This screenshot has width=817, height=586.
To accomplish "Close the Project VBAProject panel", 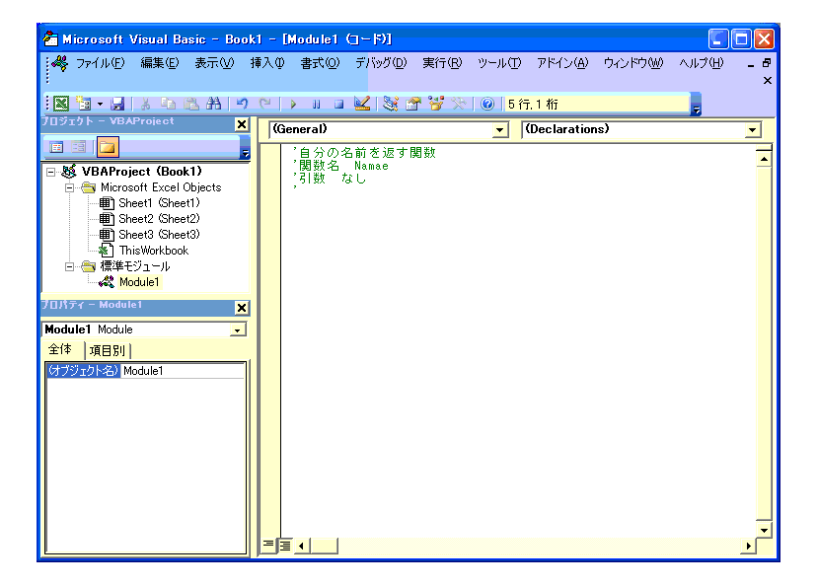I will coord(242,124).
